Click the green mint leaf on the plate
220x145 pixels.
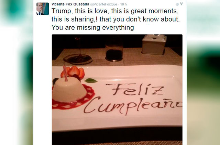[91, 81]
